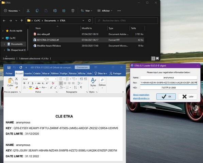Click the shrink font size icon
The width and height of the screenshot is (203, 163).
coord(55,88)
